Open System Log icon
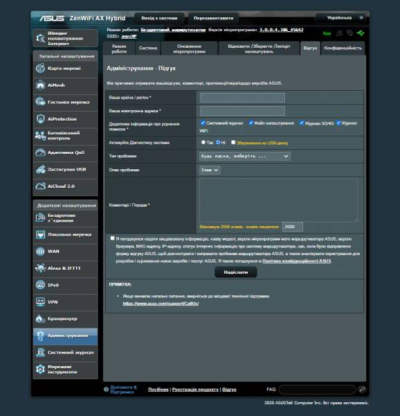This screenshot has width=400, height=416. point(40,353)
